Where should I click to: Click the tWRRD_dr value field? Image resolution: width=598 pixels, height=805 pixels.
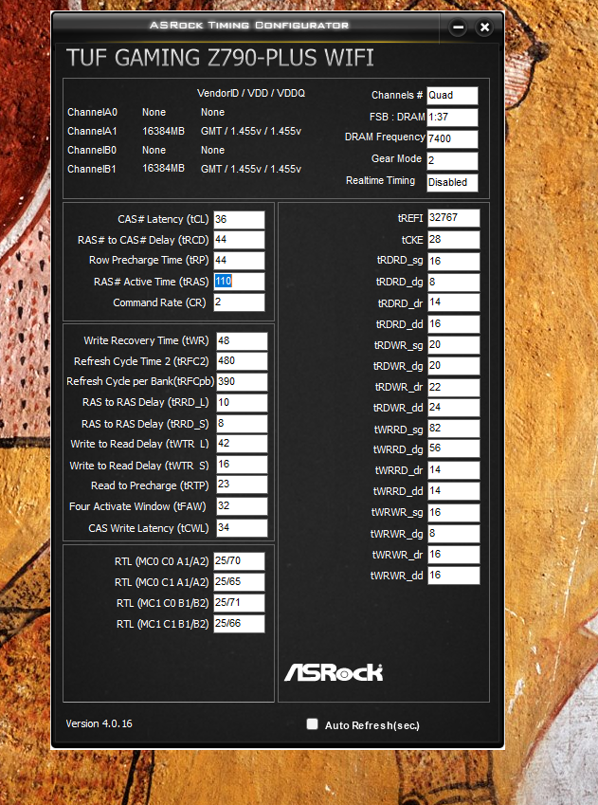pos(454,470)
